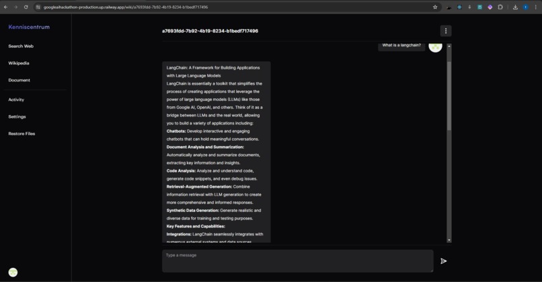The height and width of the screenshot is (282, 542).
Task: Click 'Key Features and Capabilities:' heading
Action: [x=196, y=226]
